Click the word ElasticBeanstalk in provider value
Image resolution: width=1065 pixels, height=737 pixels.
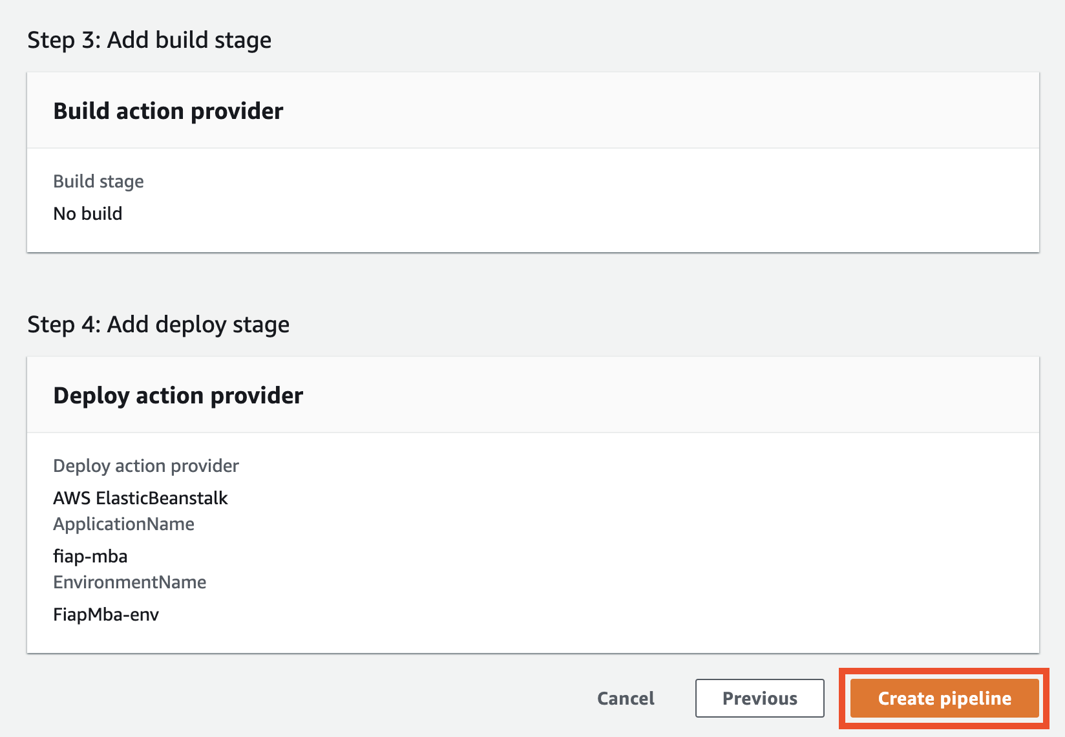[162, 498]
